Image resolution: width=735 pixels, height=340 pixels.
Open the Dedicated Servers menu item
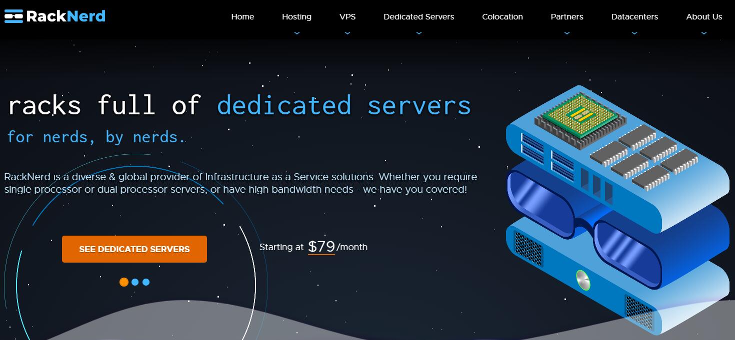419,16
